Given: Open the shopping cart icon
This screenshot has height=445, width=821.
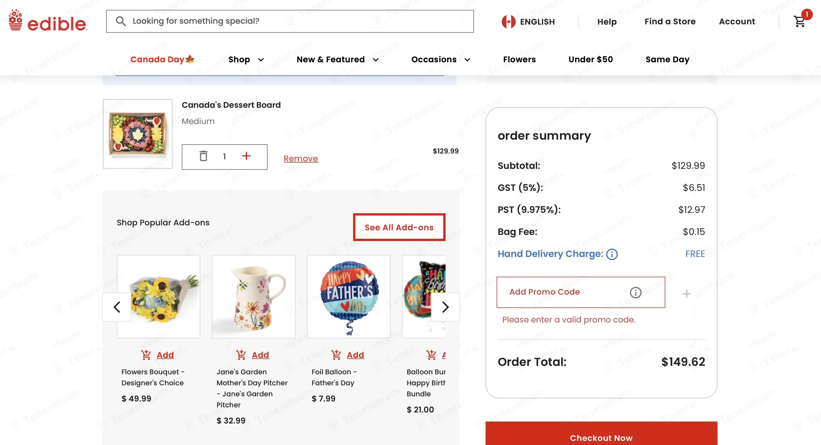Looking at the screenshot, I should (x=799, y=21).
